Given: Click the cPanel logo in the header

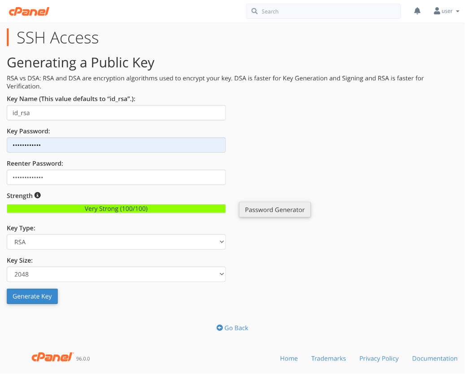Looking at the screenshot, I should pyautogui.click(x=29, y=11).
